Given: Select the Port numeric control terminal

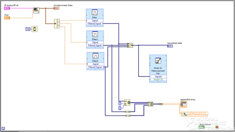Looking at the screenshot, I should tap(7, 18).
